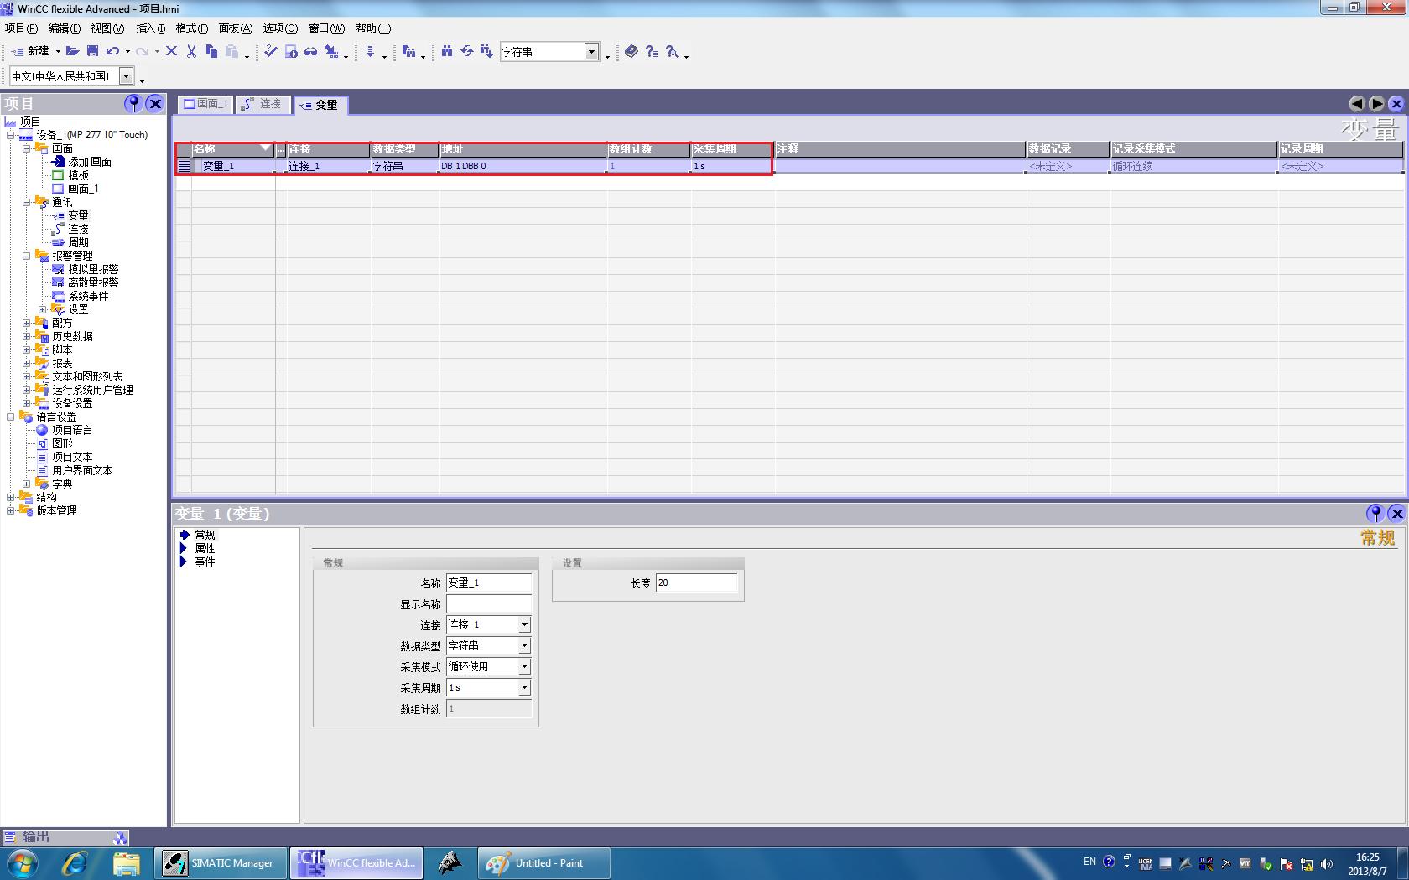Open the 采集周期 dropdown in properties
Viewport: 1409px width, 880px height.
pyautogui.click(x=524, y=687)
